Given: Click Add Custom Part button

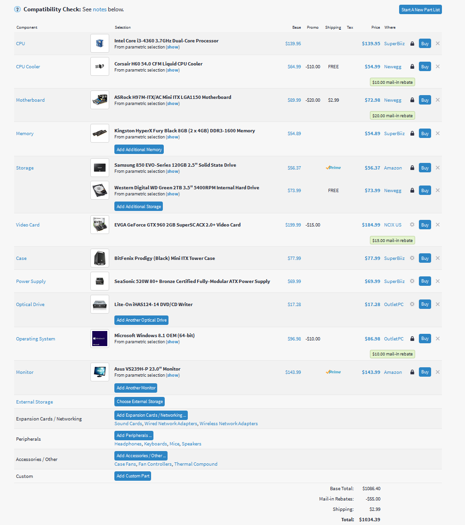Looking at the screenshot, I should point(133,476).
